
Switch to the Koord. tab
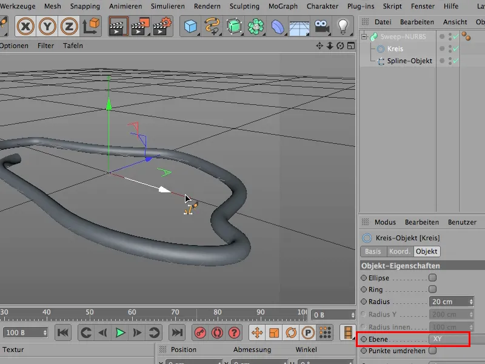click(x=400, y=251)
